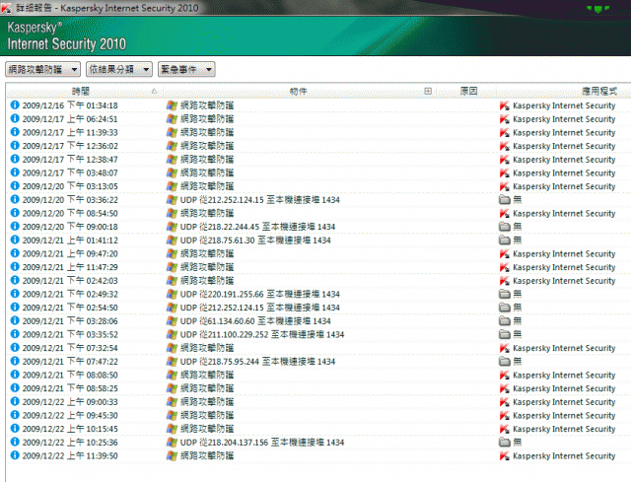This screenshot has width=631, height=482.
Task: Select timestamp 2009/12/20 下午 03:13:05
Action: pyautogui.click(x=70, y=186)
